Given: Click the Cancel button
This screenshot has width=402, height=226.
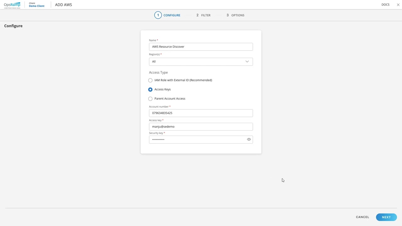Looking at the screenshot, I should coord(362,217).
